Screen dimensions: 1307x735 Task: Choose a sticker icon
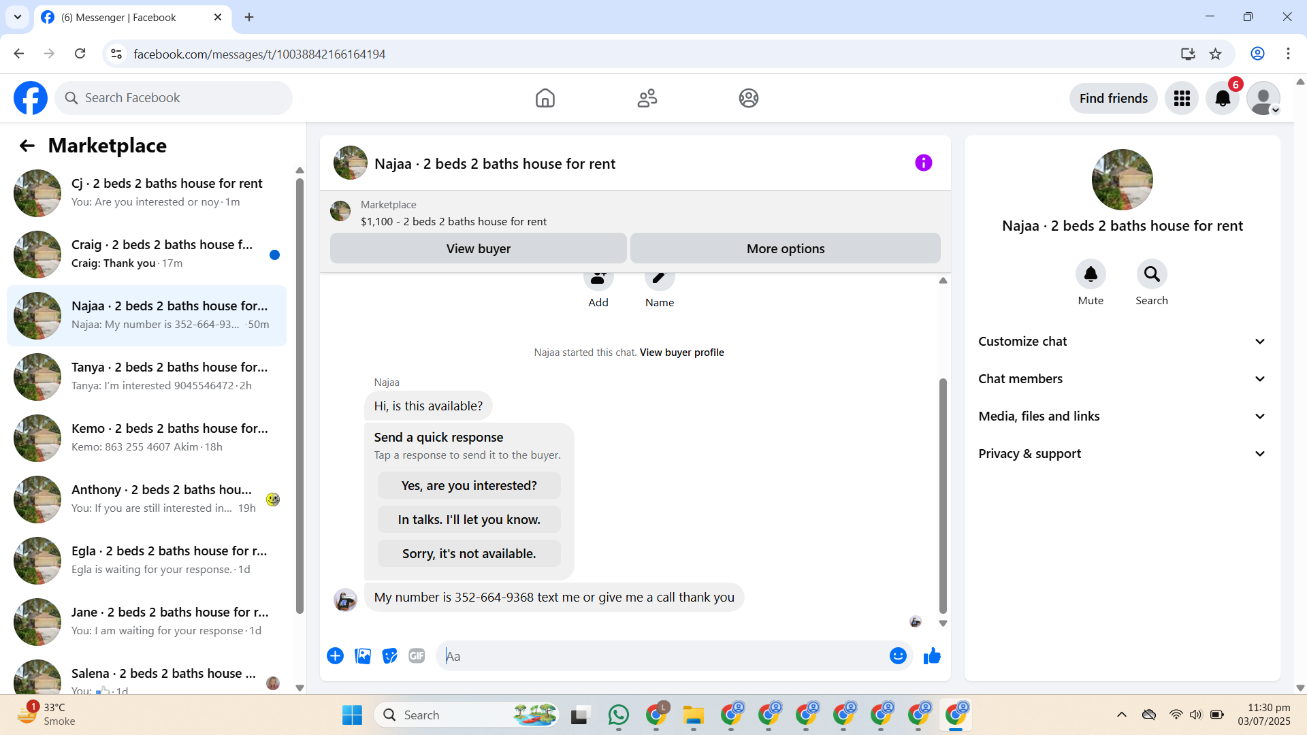tap(389, 656)
